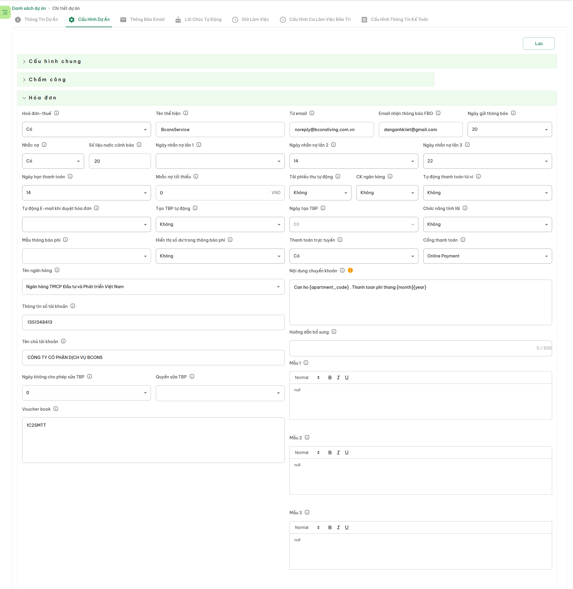Screen dimensions: 573x589
Task: Go to Danh sách dự án breadcrumb
Action: click(29, 8)
